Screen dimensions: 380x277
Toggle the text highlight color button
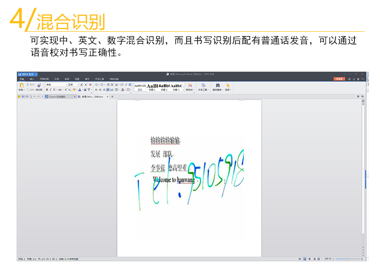(x=74, y=89)
